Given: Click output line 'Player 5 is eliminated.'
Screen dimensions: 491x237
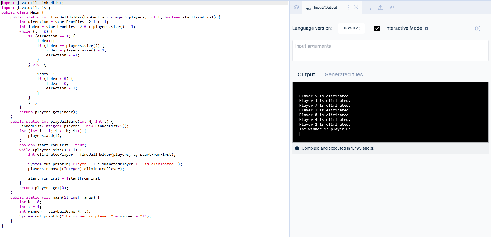Looking at the screenshot, I should [x=325, y=96].
